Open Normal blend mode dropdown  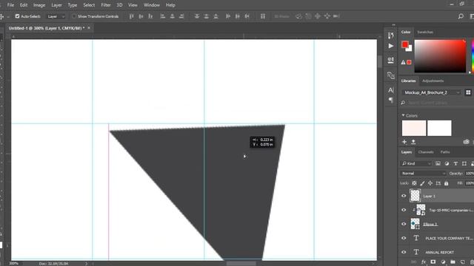423,174
